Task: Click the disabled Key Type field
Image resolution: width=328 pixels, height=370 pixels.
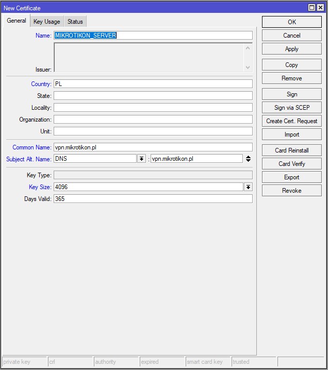Action: pyautogui.click(x=153, y=175)
